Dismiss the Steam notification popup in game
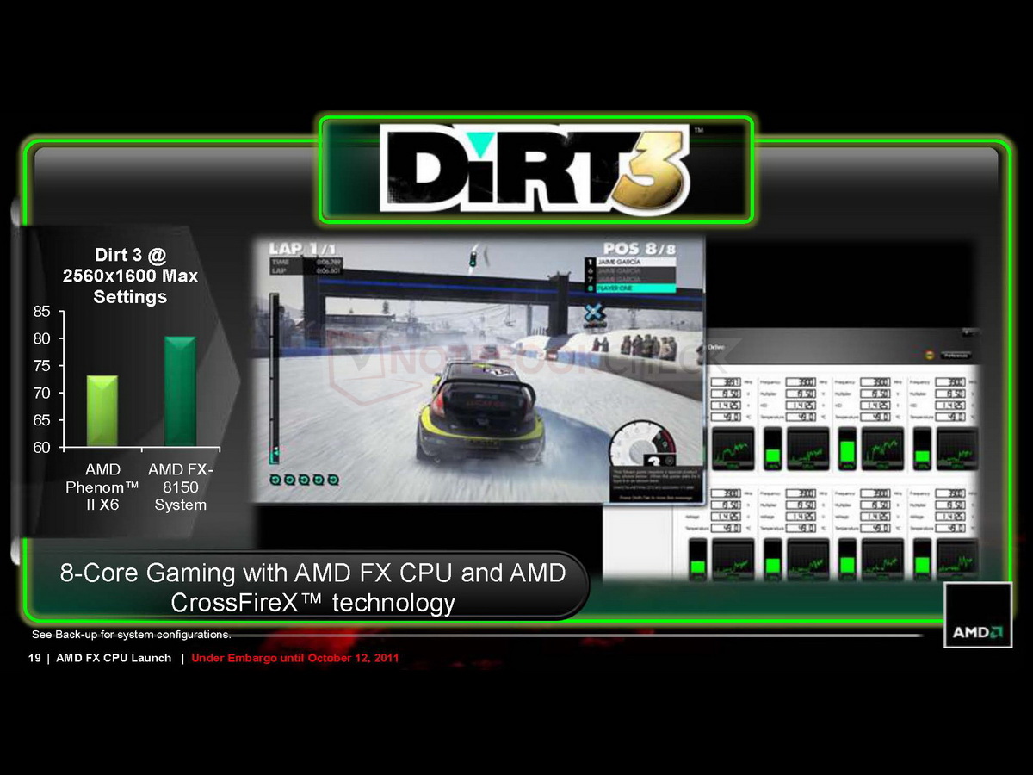Image resolution: width=1033 pixels, height=775 pixels. [658, 482]
